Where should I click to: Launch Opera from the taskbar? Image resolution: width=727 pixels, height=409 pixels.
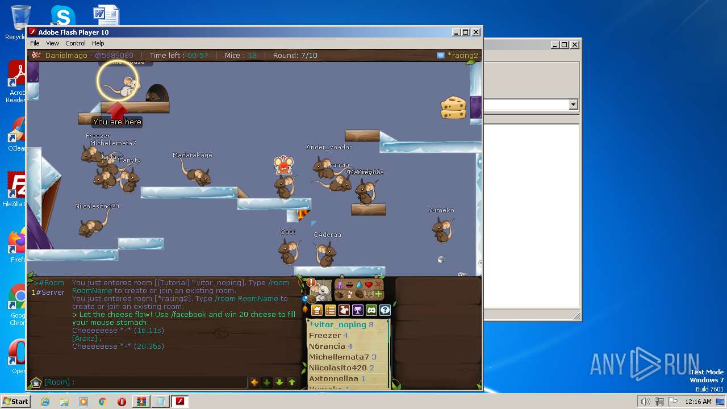tap(122, 402)
